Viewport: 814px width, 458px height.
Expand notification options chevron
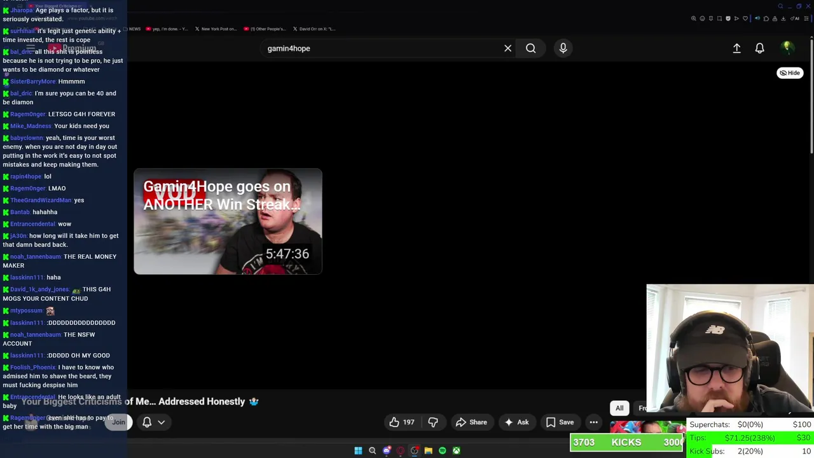pos(162,422)
